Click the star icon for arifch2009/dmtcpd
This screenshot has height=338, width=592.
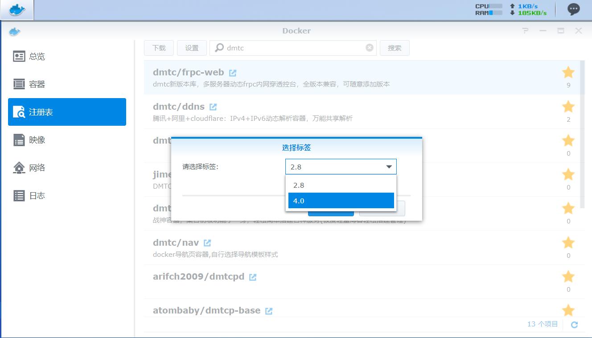pyautogui.click(x=568, y=276)
